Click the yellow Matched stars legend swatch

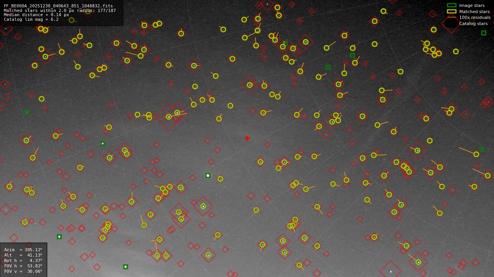(452, 12)
